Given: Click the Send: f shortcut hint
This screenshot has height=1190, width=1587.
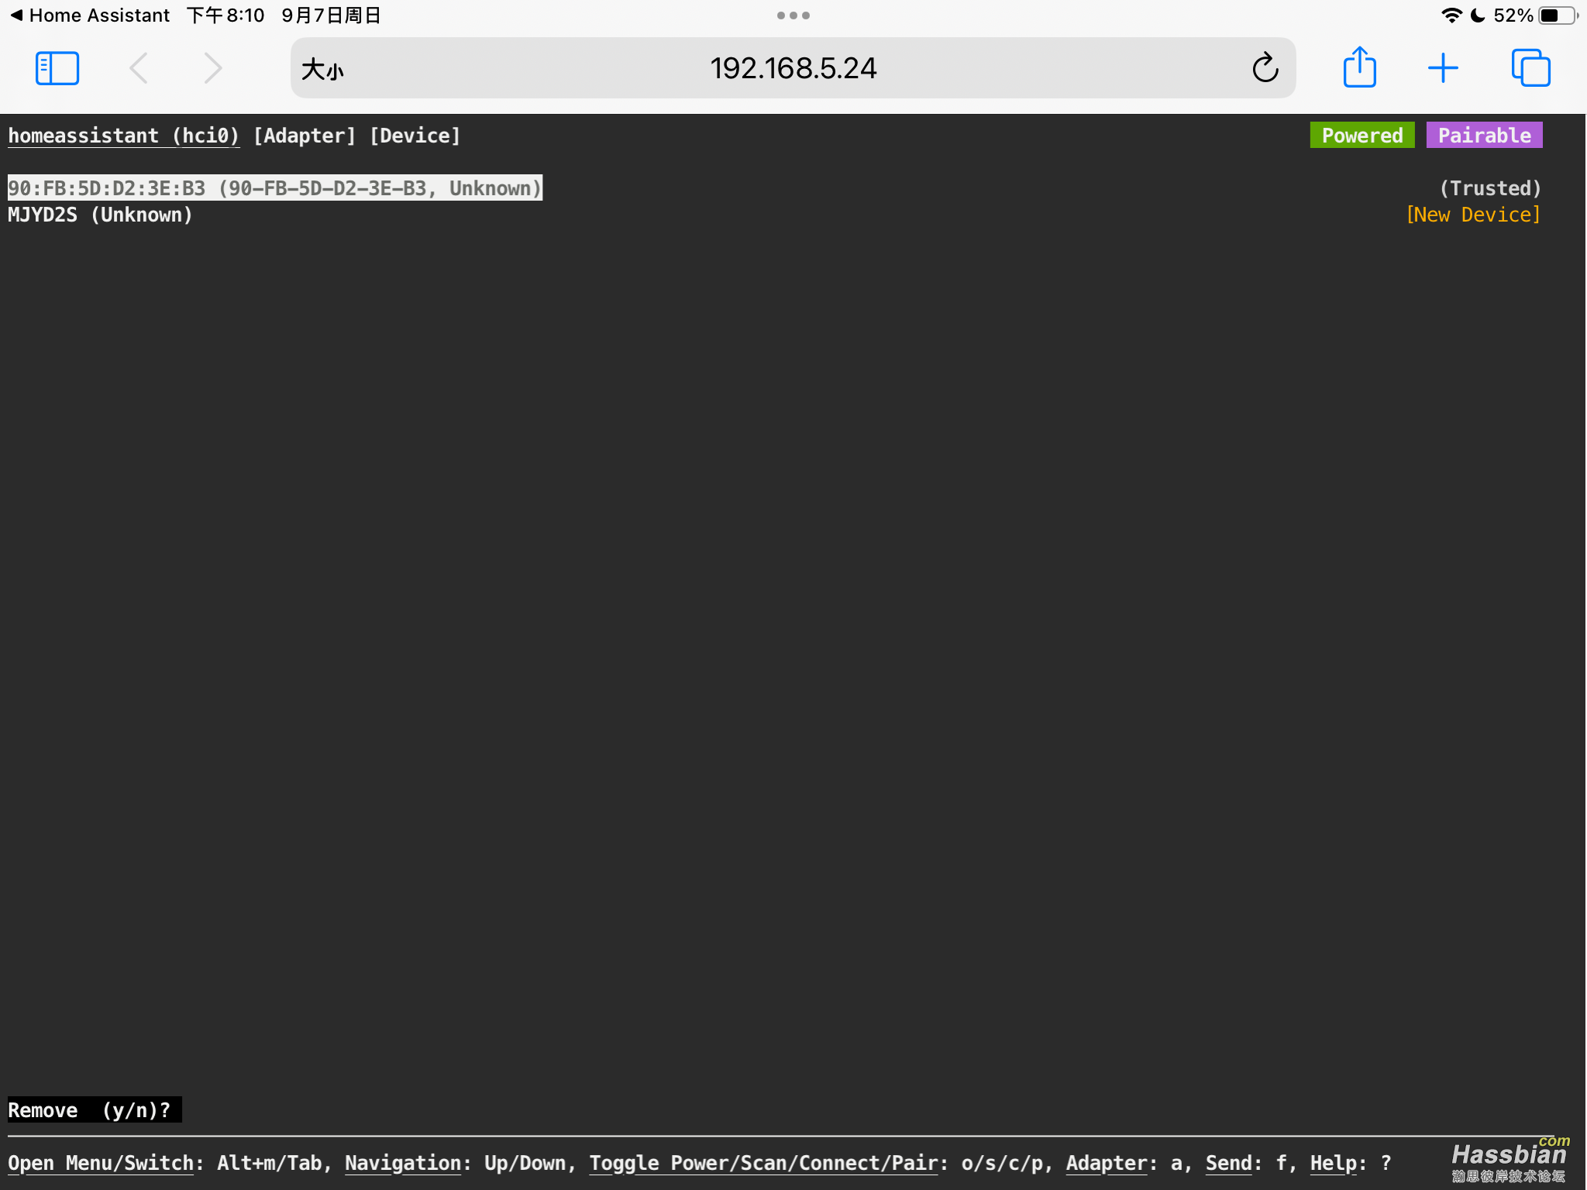Looking at the screenshot, I should tap(1245, 1163).
